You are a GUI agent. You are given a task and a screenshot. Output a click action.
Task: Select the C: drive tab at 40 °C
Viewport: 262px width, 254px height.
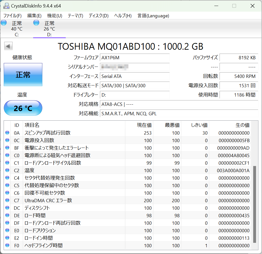click(17, 29)
